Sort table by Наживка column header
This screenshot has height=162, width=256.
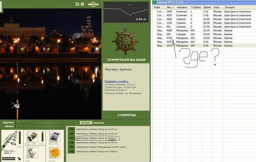coord(182,7)
